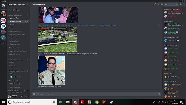This screenshot has width=186, height=105.
Task: Edit announcements channel settings gear
Action: [28, 21]
